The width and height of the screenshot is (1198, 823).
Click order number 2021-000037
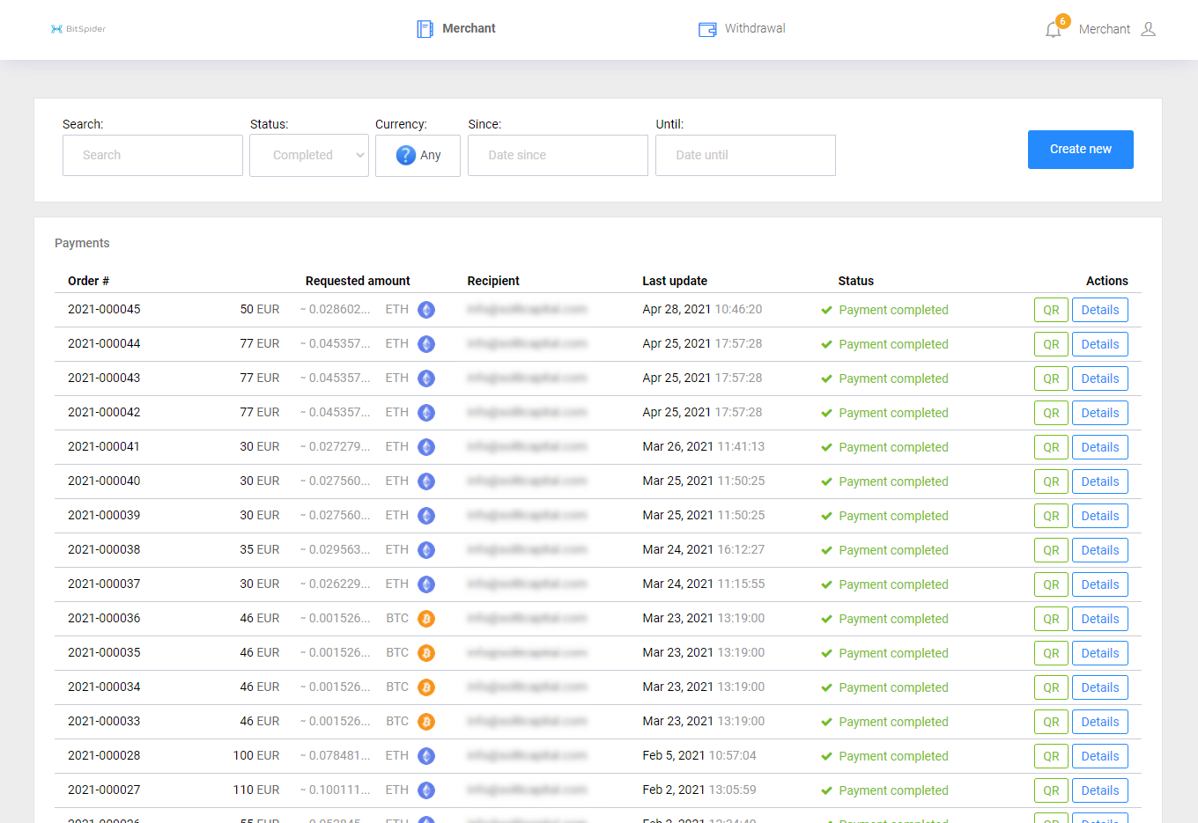point(104,584)
